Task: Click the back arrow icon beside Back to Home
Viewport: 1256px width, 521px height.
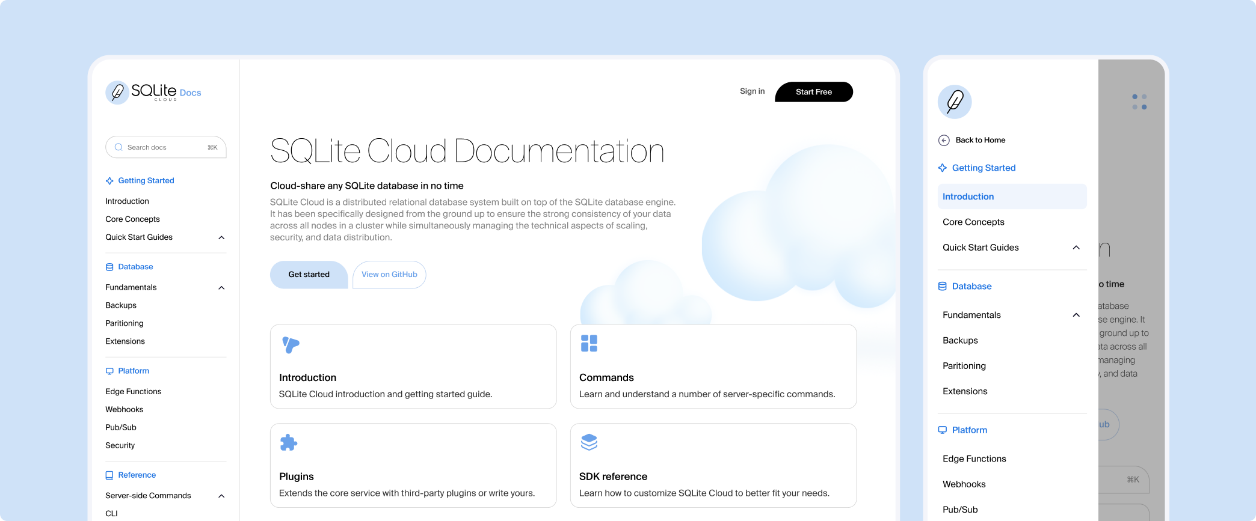Action: coord(944,140)
